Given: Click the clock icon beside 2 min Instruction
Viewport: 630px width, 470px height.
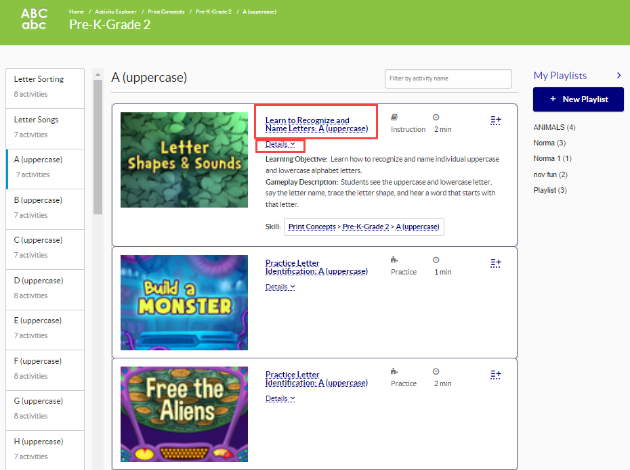Looking at the screenshot, I should [436, 117].
